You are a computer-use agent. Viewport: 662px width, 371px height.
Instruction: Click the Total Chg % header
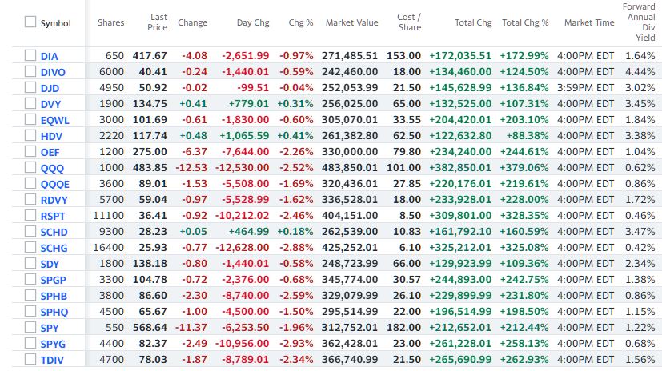pyautogui.click(x=525, y=22)
